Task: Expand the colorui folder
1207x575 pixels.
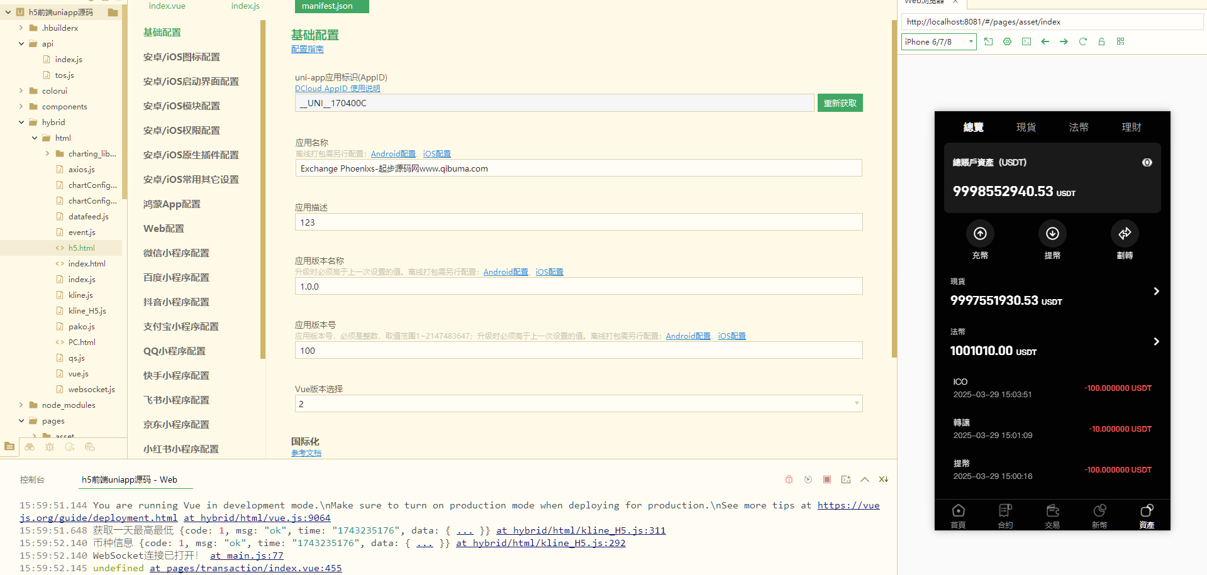Action: 21,90
